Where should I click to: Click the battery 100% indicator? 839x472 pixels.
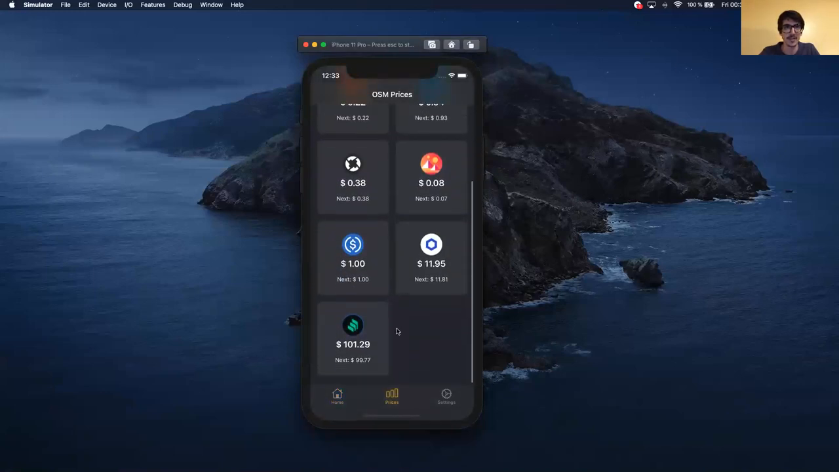pos(701,5)
